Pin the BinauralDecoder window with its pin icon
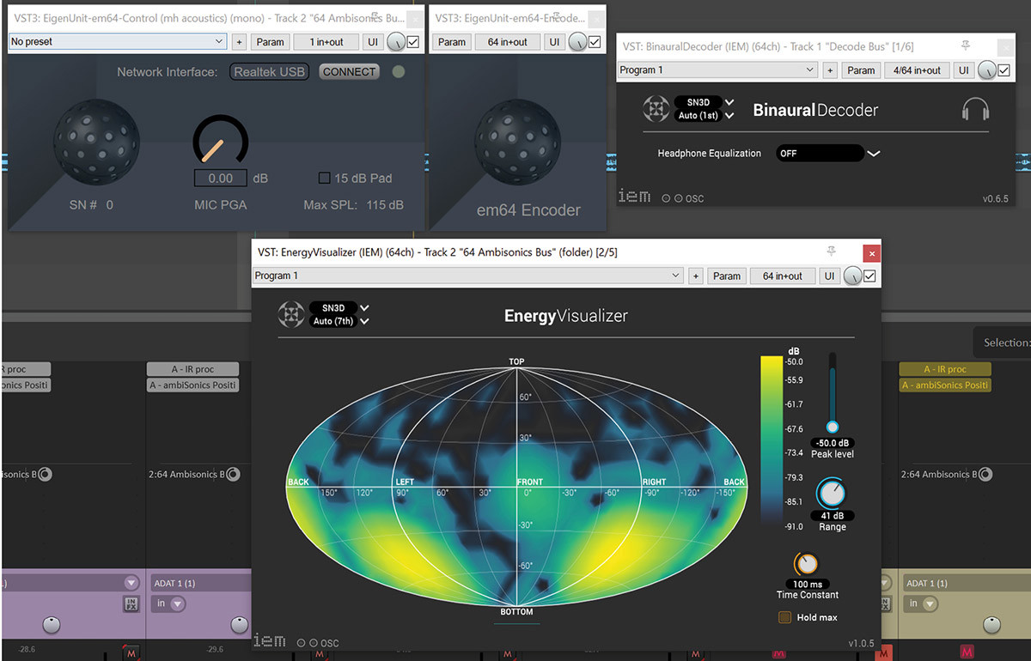The width and height of the screenshot is (1031, 661). point(966,46)
